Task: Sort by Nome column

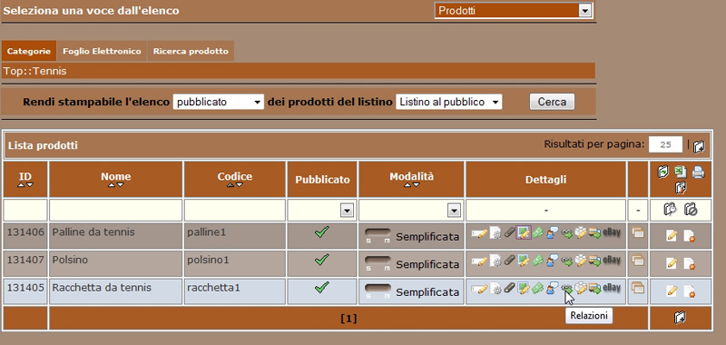Action: click(116, 179)
